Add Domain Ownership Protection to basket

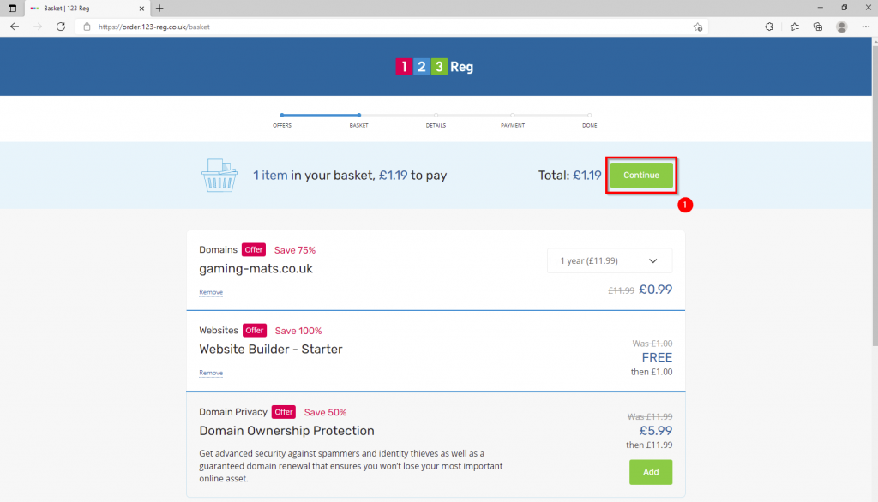pos(651,472)
